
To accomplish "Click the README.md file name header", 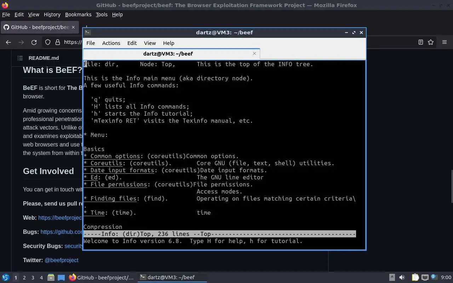I will click(44, 58).
